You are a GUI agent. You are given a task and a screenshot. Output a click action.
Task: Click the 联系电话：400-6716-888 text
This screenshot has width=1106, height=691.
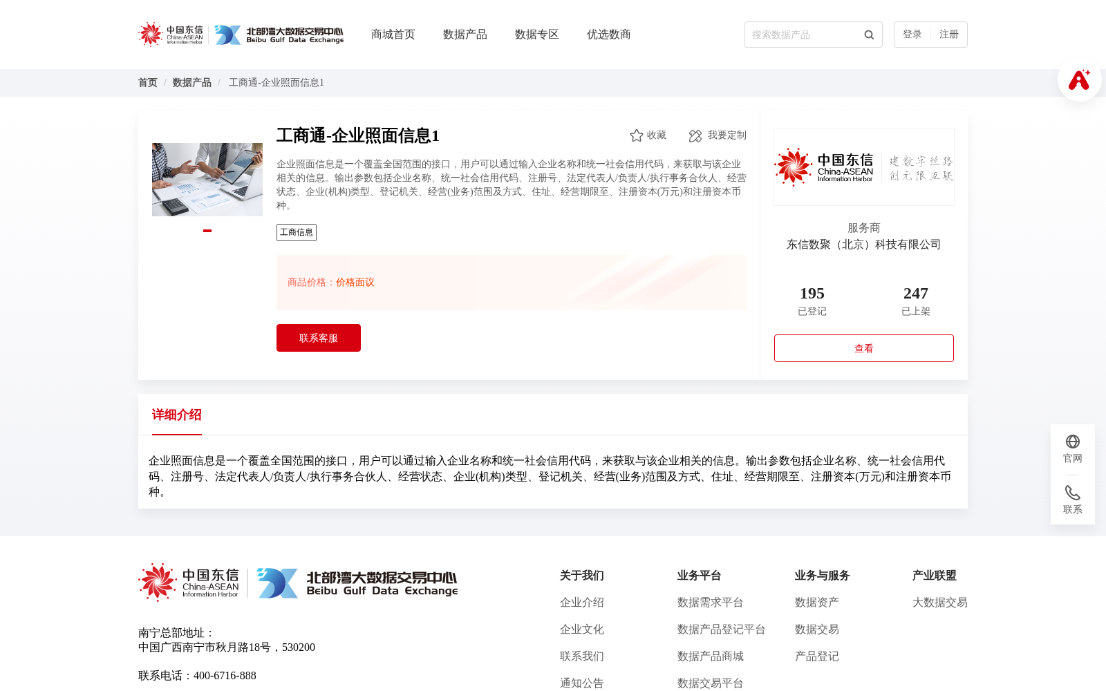click(x=197, y=676)
